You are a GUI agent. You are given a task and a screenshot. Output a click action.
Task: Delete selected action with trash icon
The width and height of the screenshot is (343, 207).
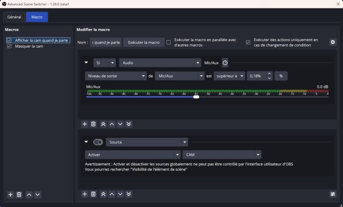[93, 194]
